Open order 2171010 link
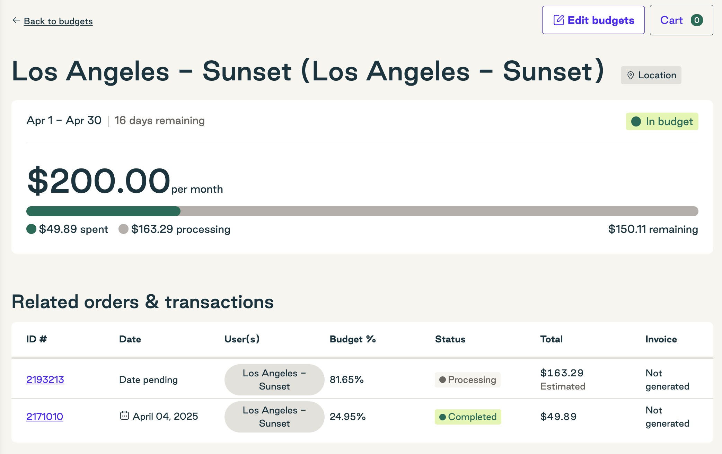 tap(45, 417)
